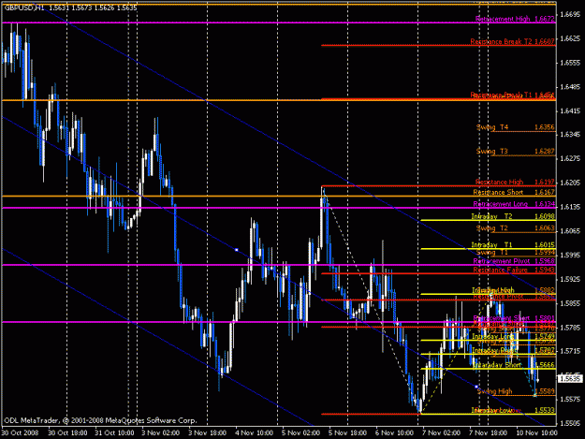Click the 31 Oct 10:00 time label
Screen dimensions: 585x439
114,432
